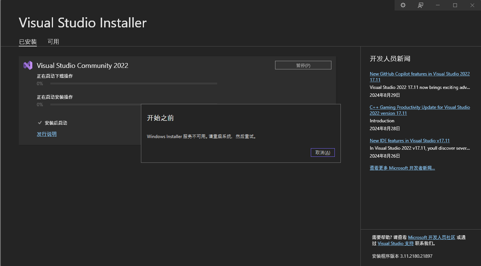Image resolution: width=481 pixels, height=266 pixels.
Task: Close the Visual Studio Installer window
Action: (x=472, y=5)
